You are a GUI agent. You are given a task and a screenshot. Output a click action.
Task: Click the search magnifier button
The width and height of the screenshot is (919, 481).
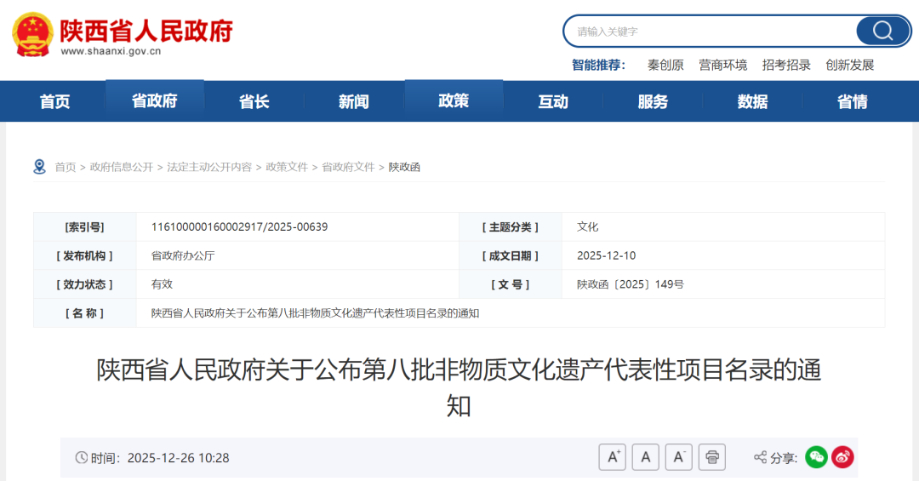[x=882, y=31]
